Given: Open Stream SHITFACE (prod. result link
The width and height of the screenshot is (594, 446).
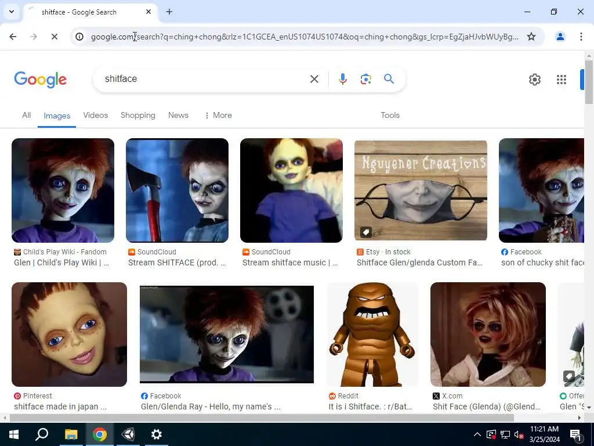Looking at the screenshot, I should click(177, 262).
